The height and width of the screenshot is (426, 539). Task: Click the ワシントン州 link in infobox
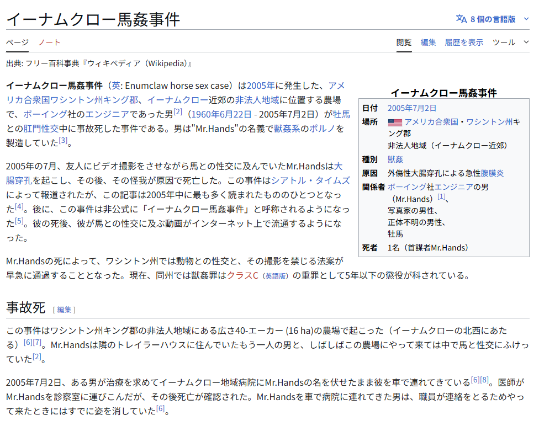(x=489, y=122)
